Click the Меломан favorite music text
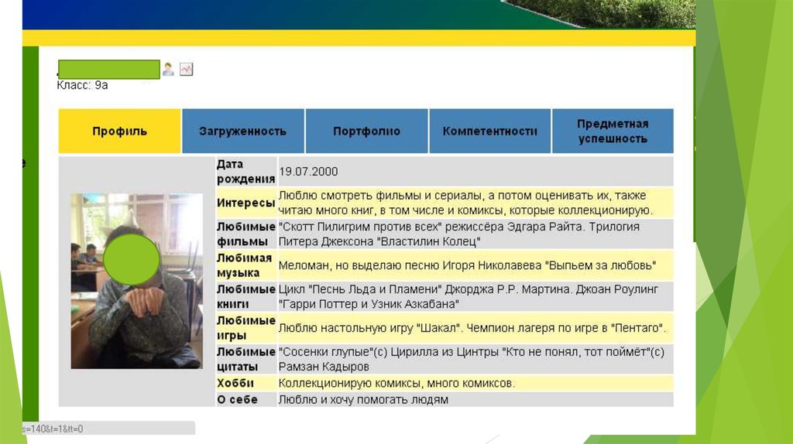 [x=467, y=265]
